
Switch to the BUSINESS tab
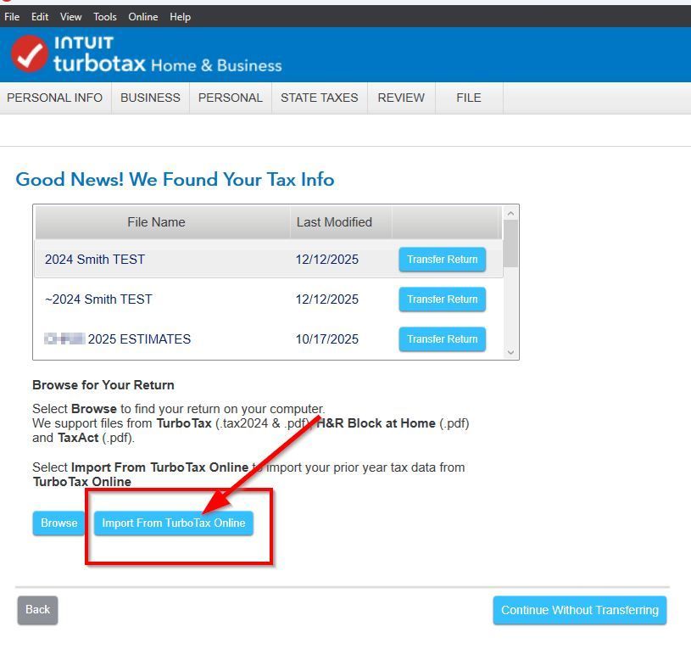(150, 98)
